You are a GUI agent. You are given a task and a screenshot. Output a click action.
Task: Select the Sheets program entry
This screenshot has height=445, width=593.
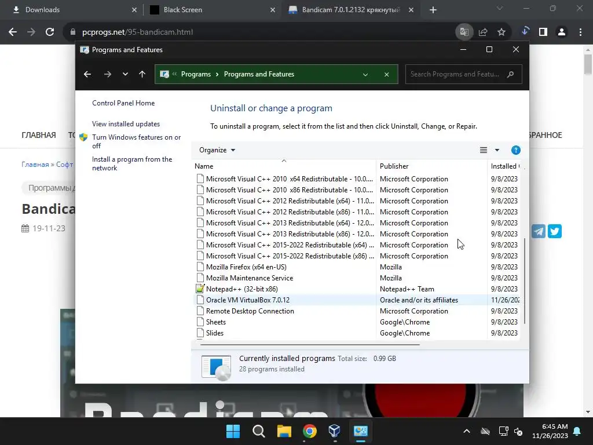(357, 322)
